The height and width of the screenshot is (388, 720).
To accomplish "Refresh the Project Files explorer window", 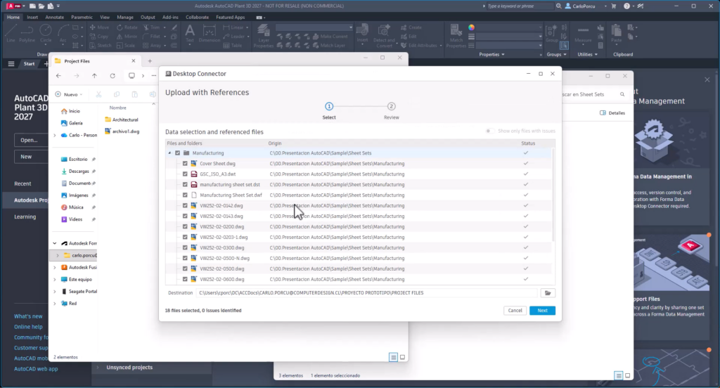I will coord(112,76).
